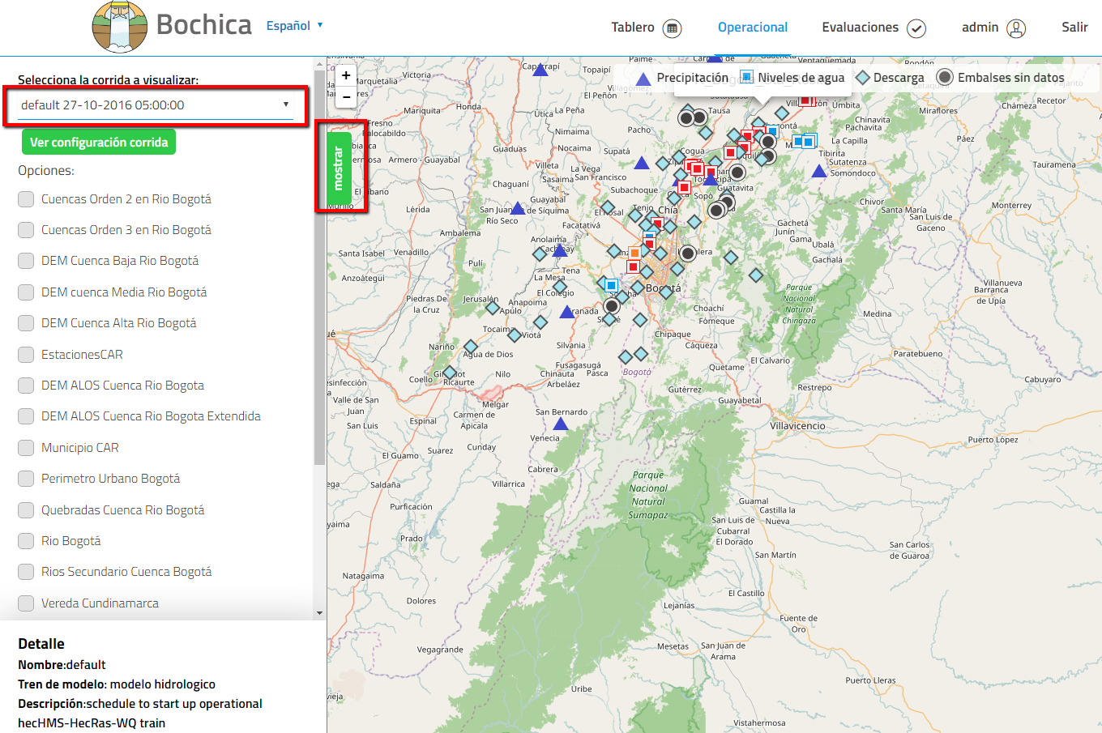
Task: Select precipitation triangle near San Bernardo
Action: [x=560, y=424]
